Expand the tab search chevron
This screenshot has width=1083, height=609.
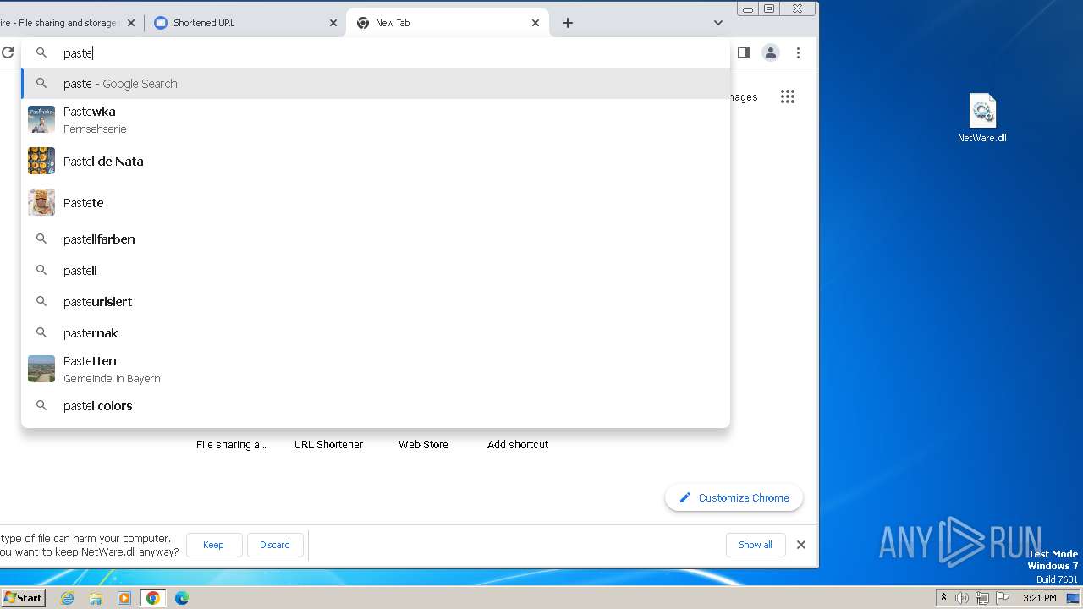coord(718,23)
